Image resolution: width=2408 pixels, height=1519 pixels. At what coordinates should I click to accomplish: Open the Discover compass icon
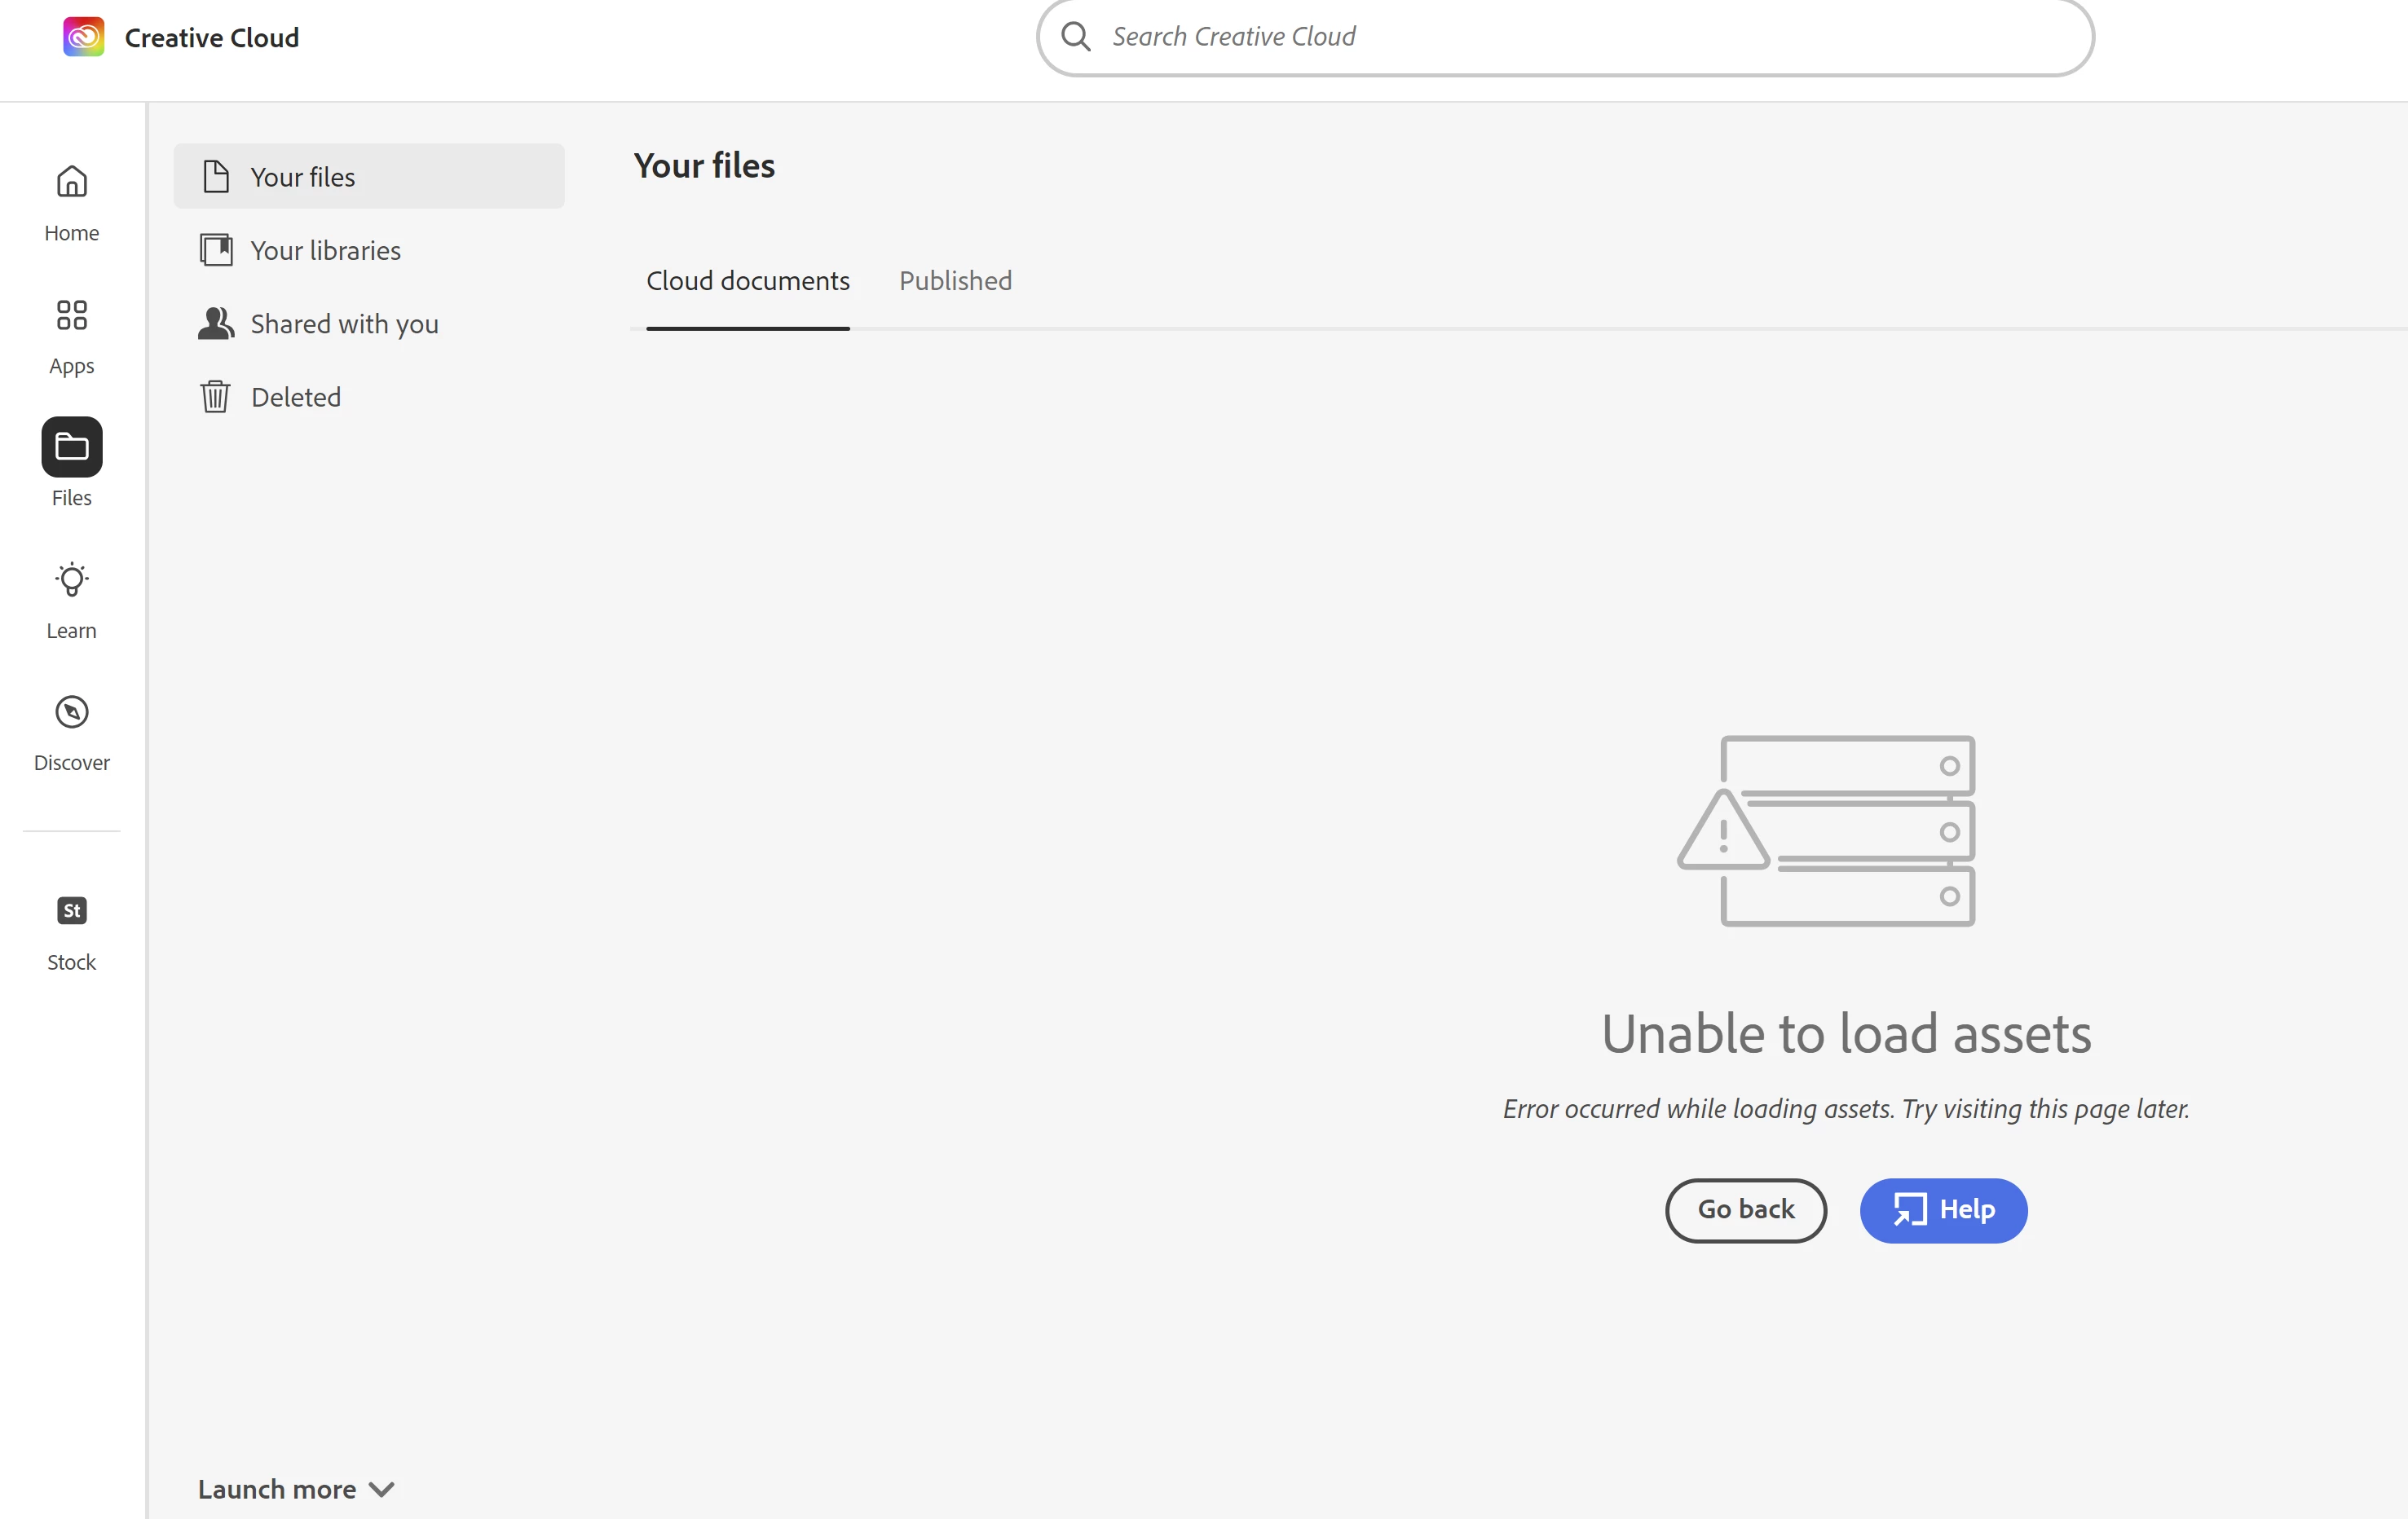pyautogui.click(x=71, y=712)
